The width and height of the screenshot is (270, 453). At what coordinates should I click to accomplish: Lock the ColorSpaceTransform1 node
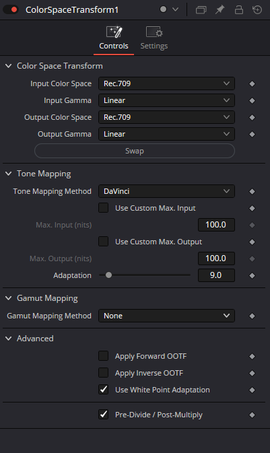click(x=239, y=10)
